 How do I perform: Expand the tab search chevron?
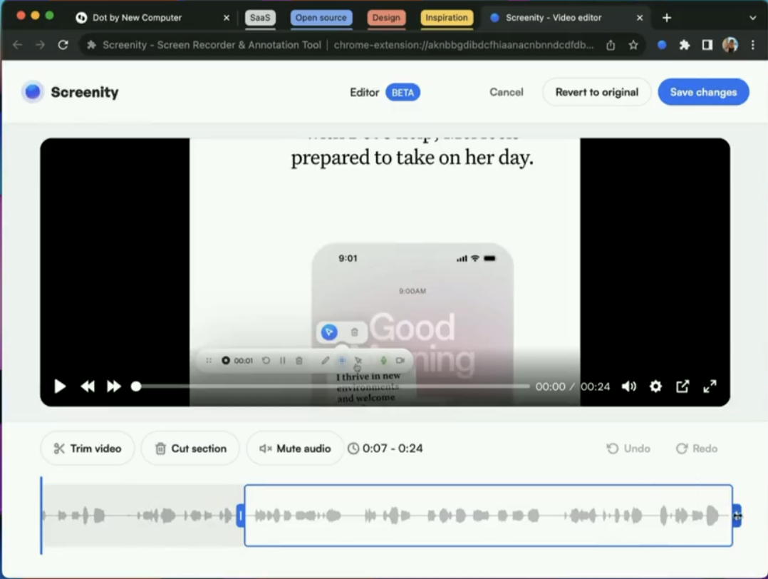[752, 18]
